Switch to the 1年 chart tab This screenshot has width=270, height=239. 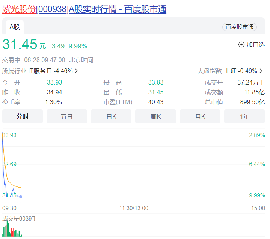[x=244, y=116]
